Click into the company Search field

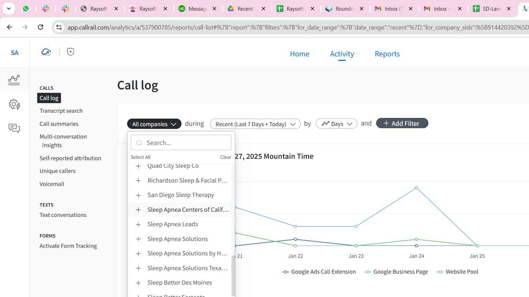point(181,143)
